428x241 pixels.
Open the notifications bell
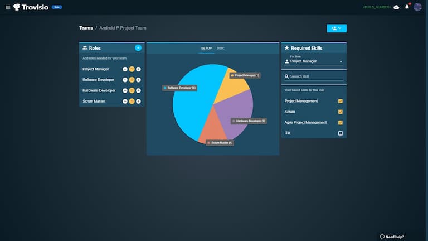406,7
